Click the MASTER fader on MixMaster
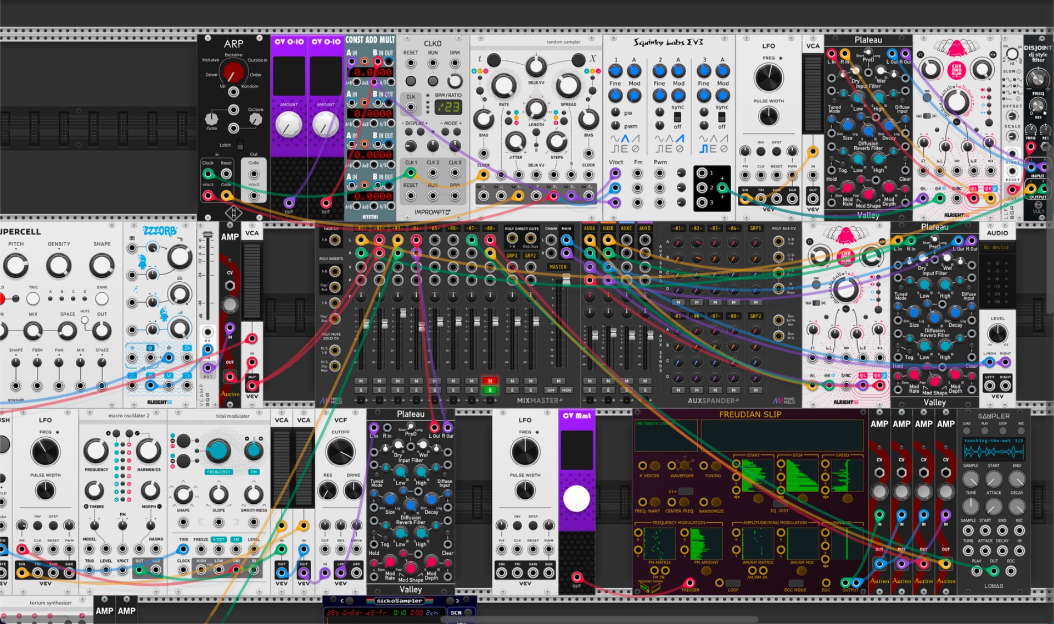The width and height of the screenshot is (1054, 624). coord(566,281)
